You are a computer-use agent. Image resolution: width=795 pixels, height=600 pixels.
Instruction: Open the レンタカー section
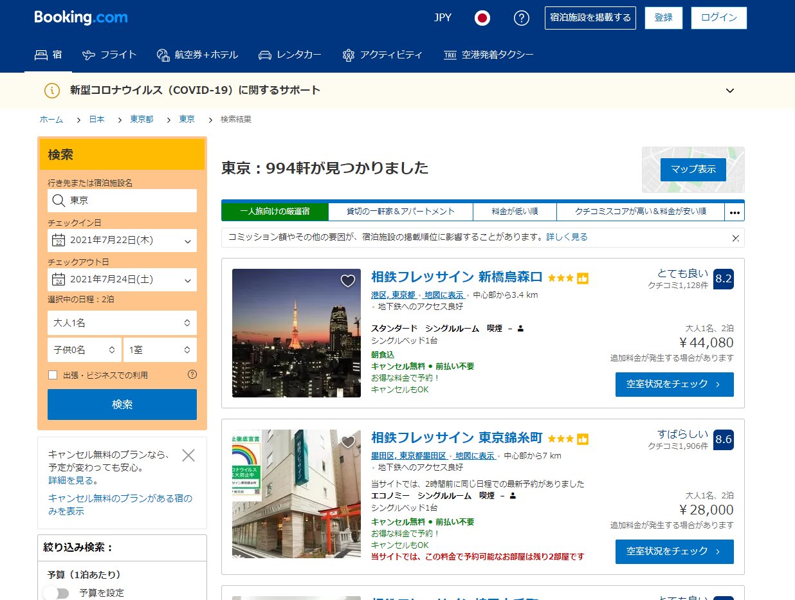click(289, 55)
